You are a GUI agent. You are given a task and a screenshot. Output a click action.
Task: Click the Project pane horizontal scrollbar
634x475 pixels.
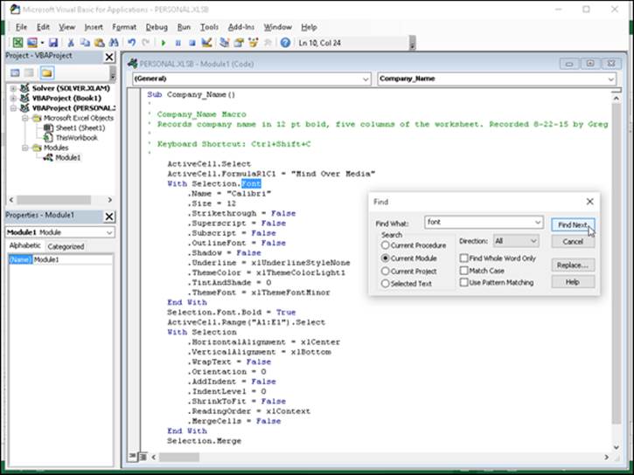pos(60,200)
